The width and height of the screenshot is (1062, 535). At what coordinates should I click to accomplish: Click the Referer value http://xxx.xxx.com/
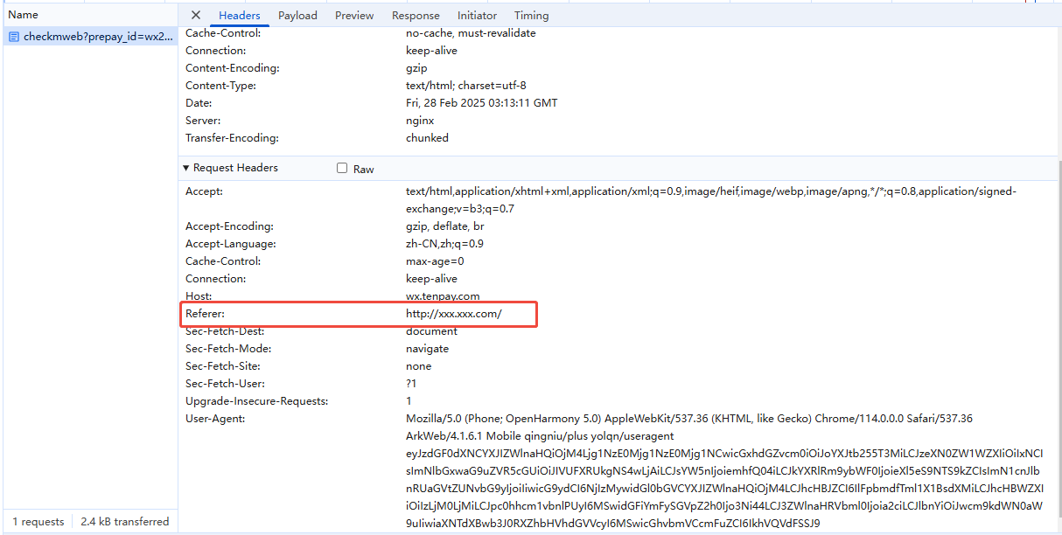coord(453,313)
